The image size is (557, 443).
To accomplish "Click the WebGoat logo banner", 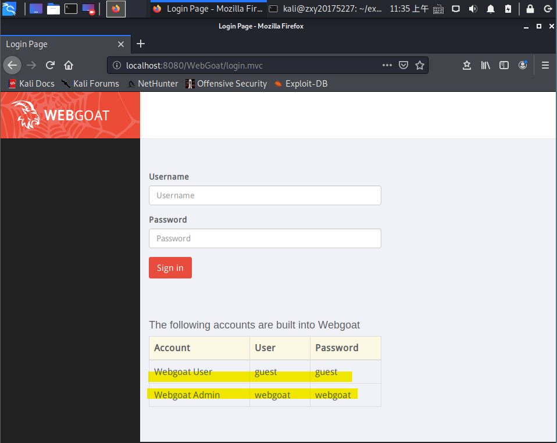I will [x=70, y=115].
